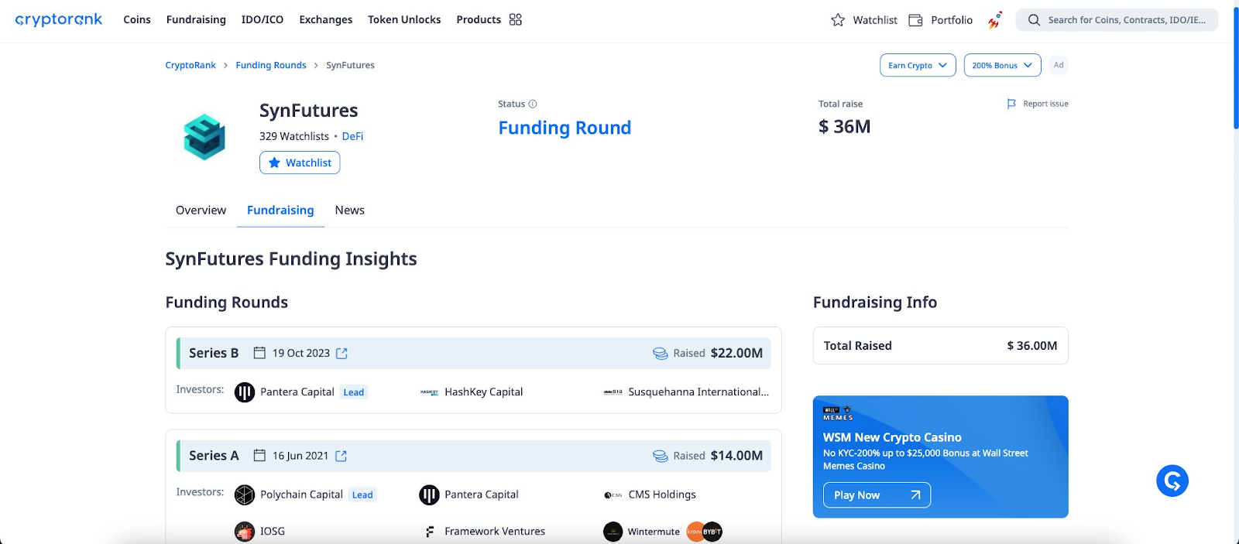
Task: Click the 19 Oct 2023 date
Action: (x=301, y=353)
